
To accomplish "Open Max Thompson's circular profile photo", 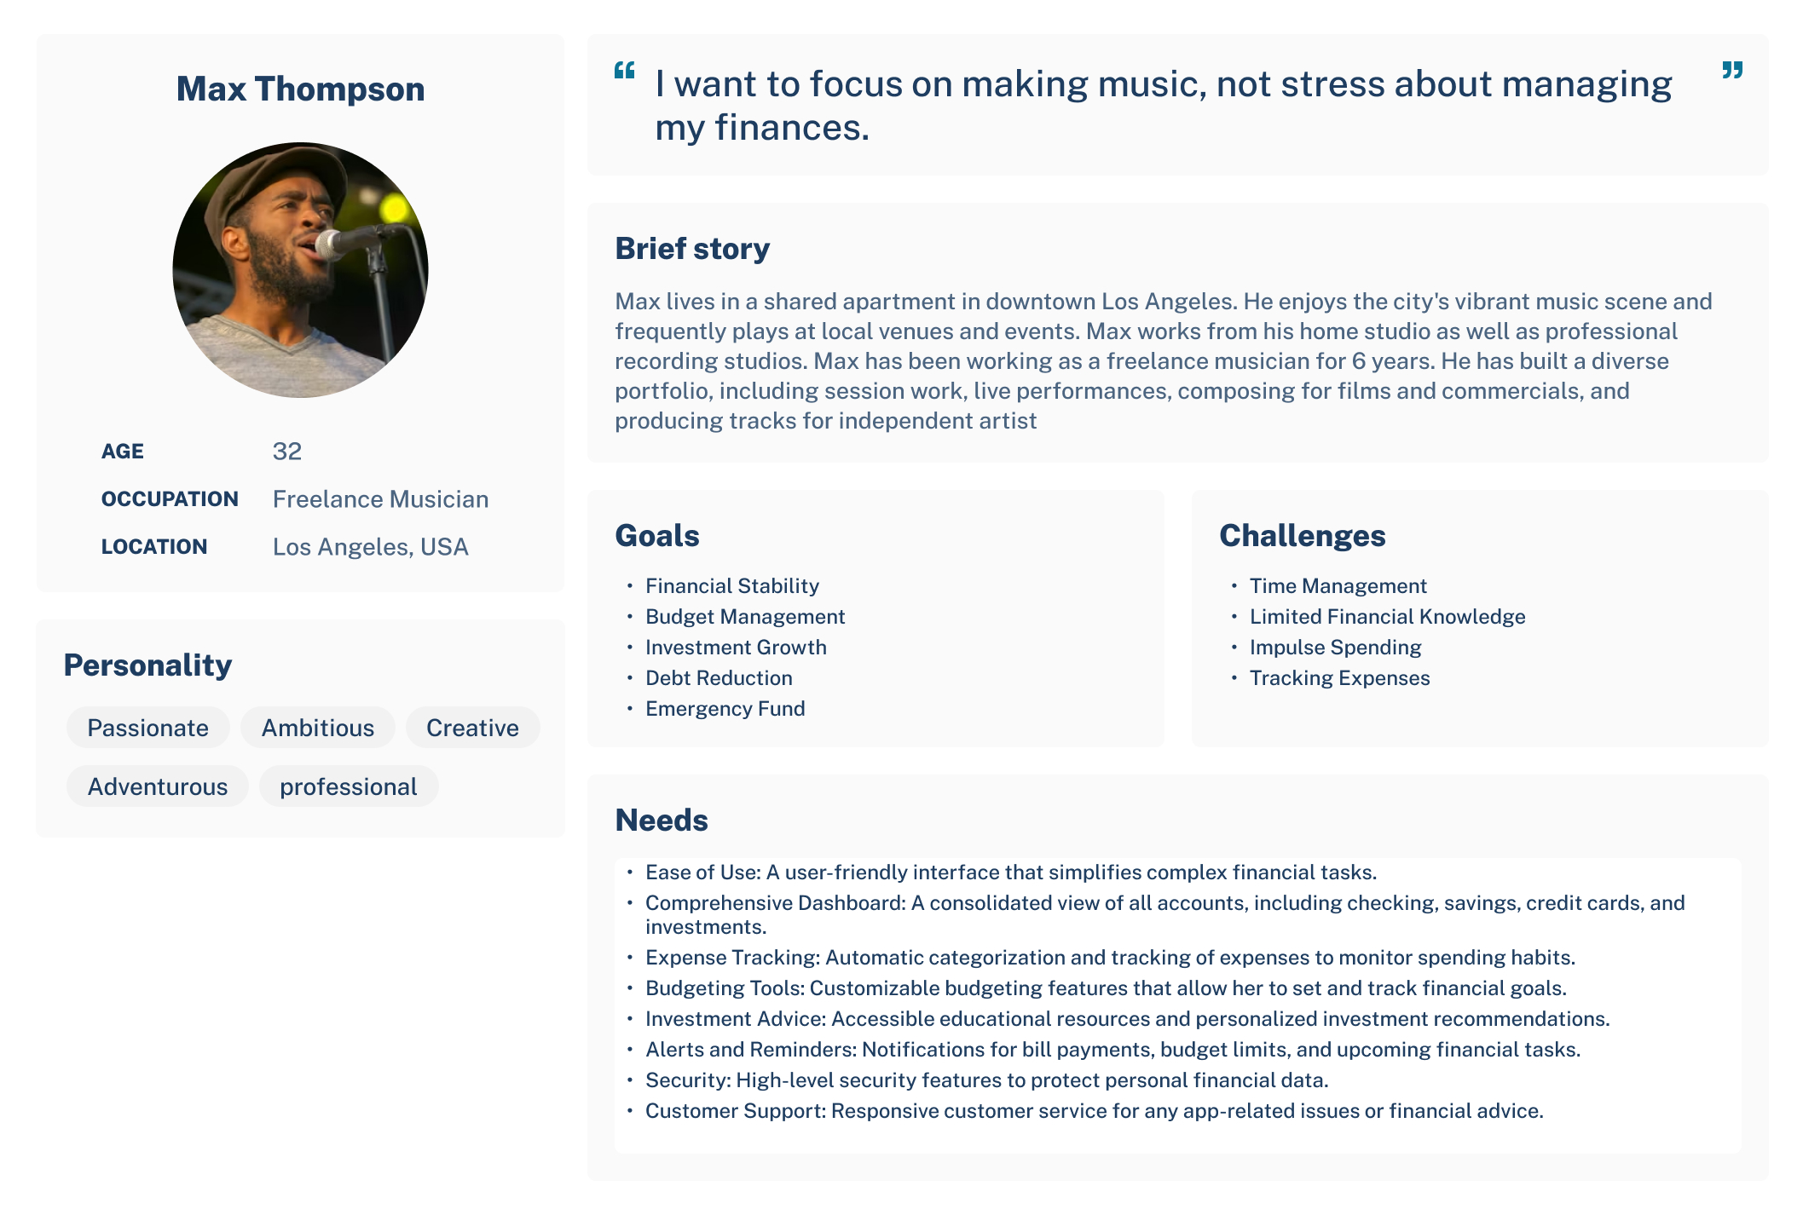I will click(300, 269).
